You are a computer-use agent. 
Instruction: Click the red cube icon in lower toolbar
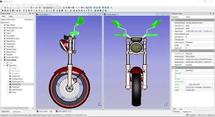100,10
